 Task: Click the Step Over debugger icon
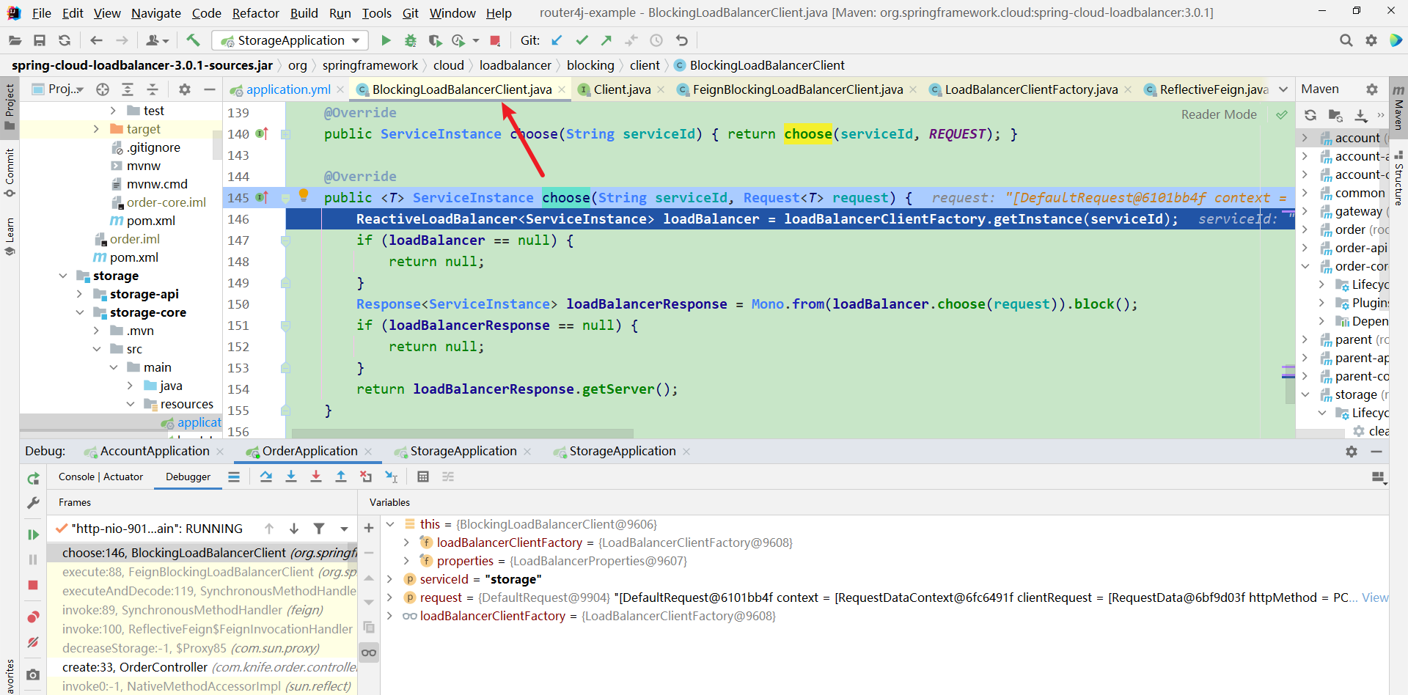pos(266,477)
